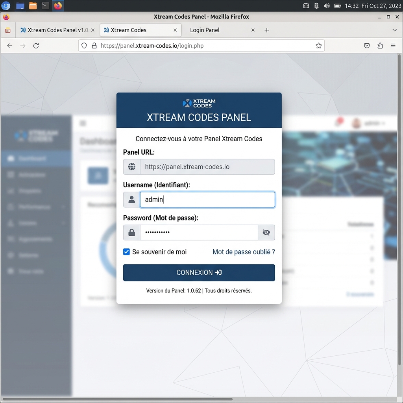Click the user icon beside Username
The width and height of the screenshot is (403, 403).
tap(131, 200)
